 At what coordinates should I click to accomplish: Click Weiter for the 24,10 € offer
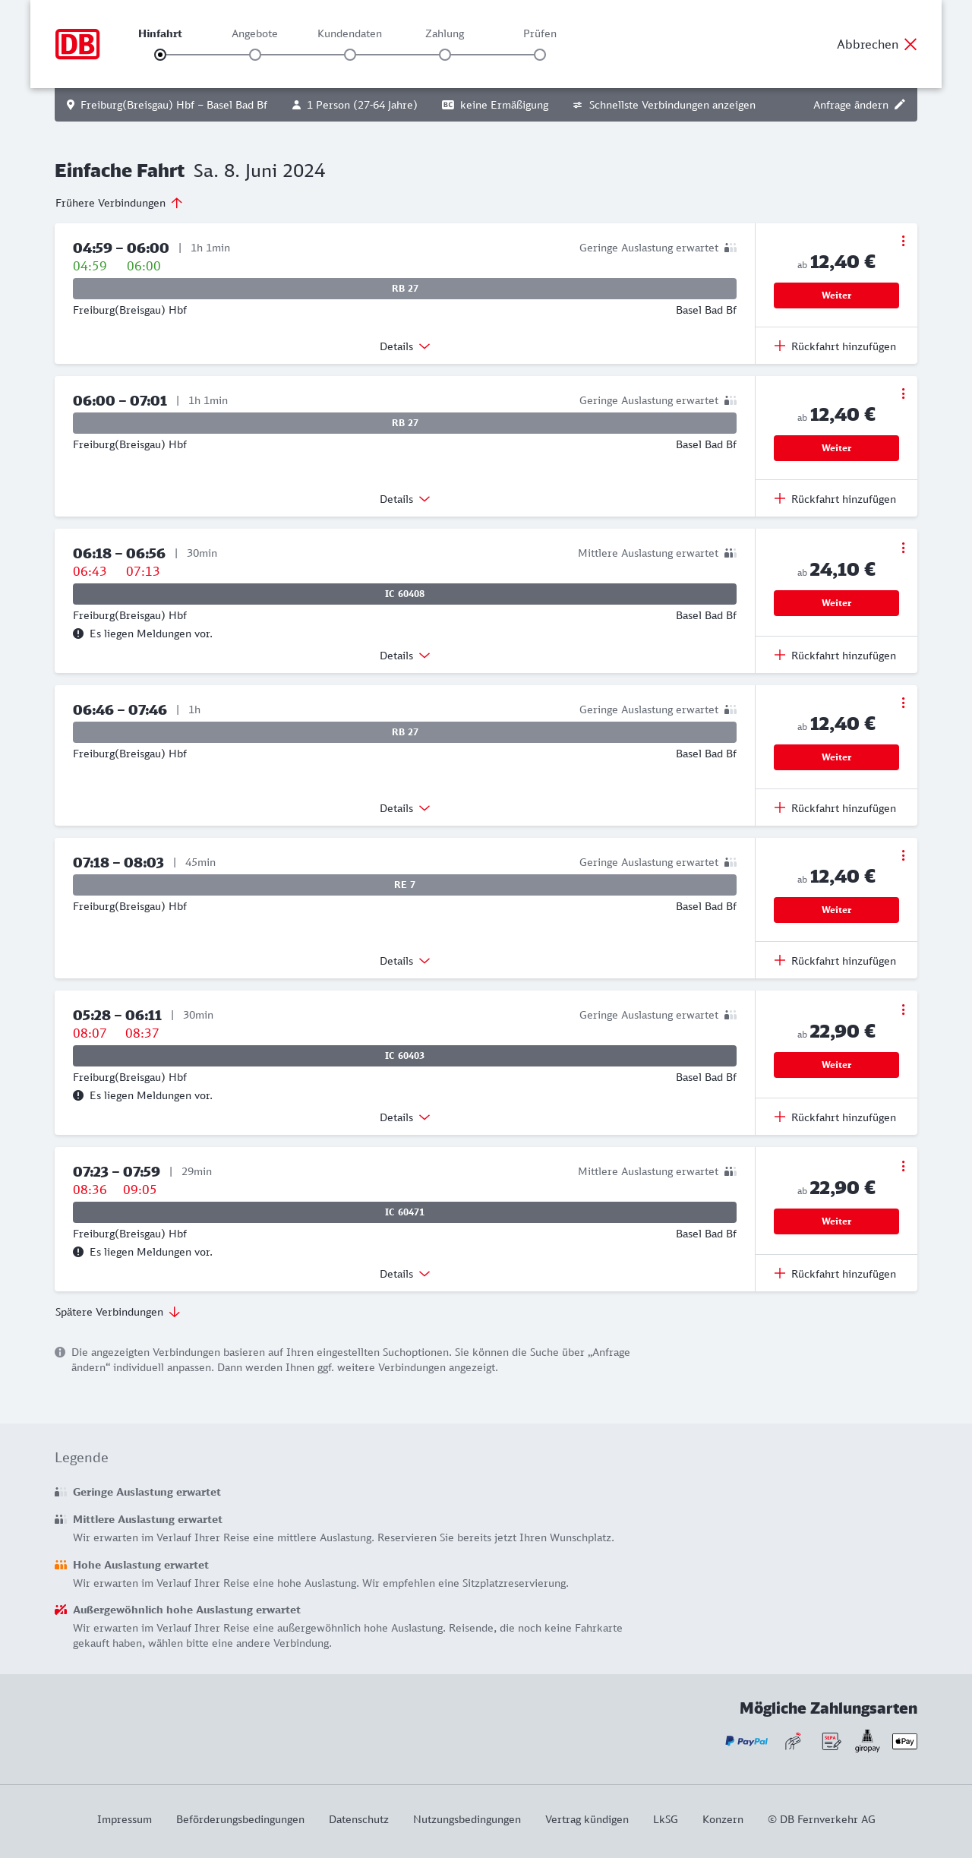[x=836, y=603]
